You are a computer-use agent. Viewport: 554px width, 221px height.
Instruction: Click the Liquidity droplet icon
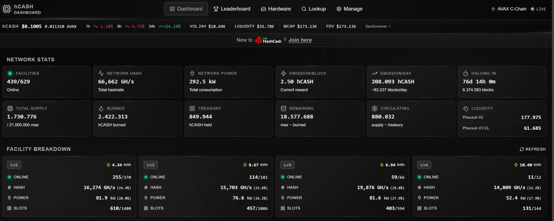tap(466, 109)
